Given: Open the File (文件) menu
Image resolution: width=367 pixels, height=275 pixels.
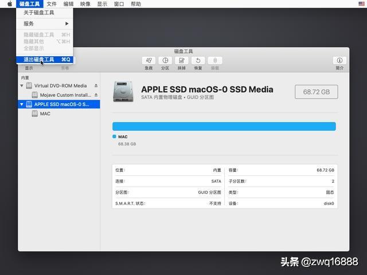Looking at the screenshot, I should tap(52, 4).
